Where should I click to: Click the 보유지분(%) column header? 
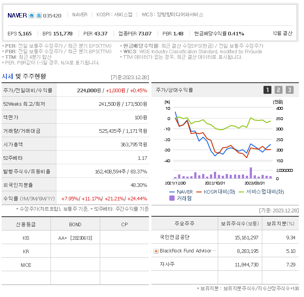[x=281, y=224]
